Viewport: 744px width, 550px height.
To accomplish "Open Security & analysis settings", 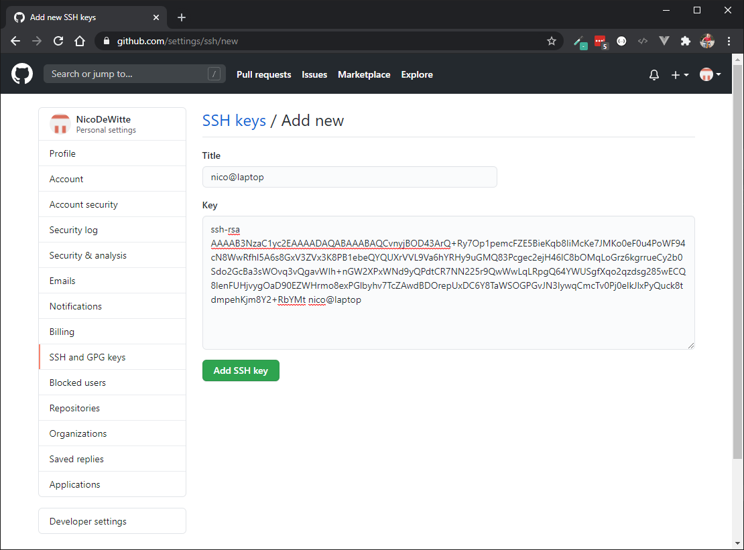I will (x=113, y=255).
